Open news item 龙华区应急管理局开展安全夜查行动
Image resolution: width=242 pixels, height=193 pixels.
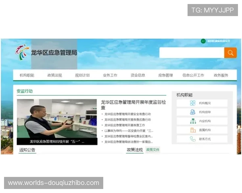[127, 114]
